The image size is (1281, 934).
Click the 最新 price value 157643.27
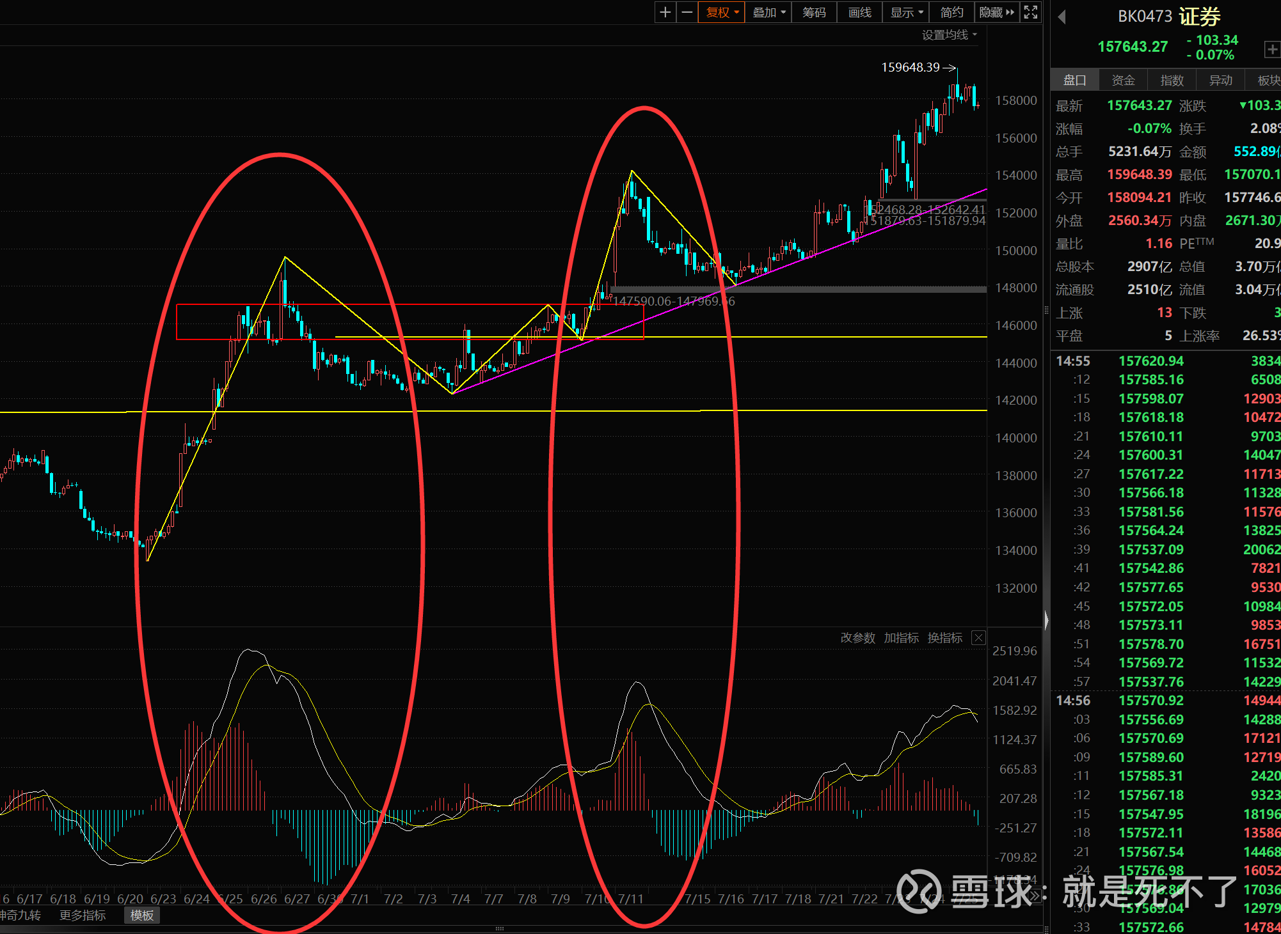(x=1140, y=105)
